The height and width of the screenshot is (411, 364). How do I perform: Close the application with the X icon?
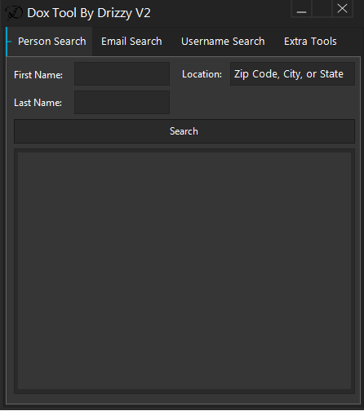point(342,9)
